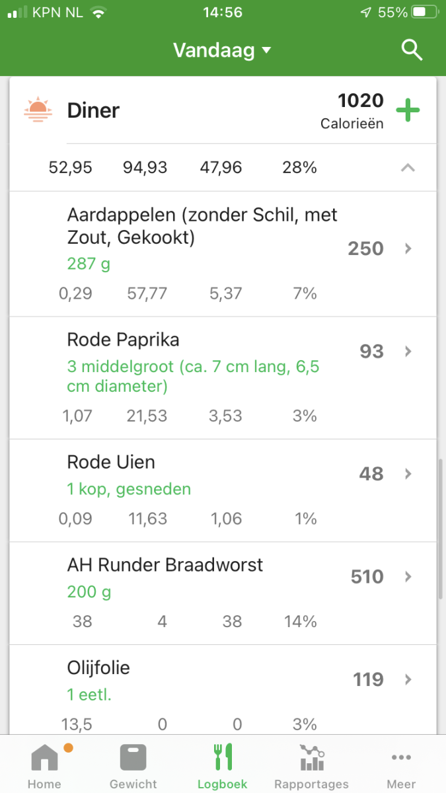This screenshot has height=793, width=446.
Task: Tap the 1 kop, gesneden portion
Action: coord(129,490)
